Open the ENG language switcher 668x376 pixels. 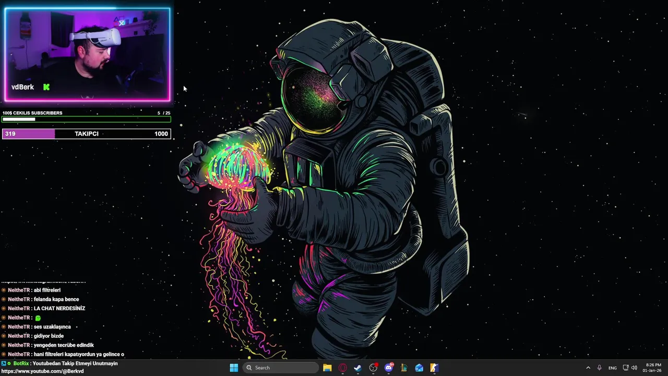point(613,368)
